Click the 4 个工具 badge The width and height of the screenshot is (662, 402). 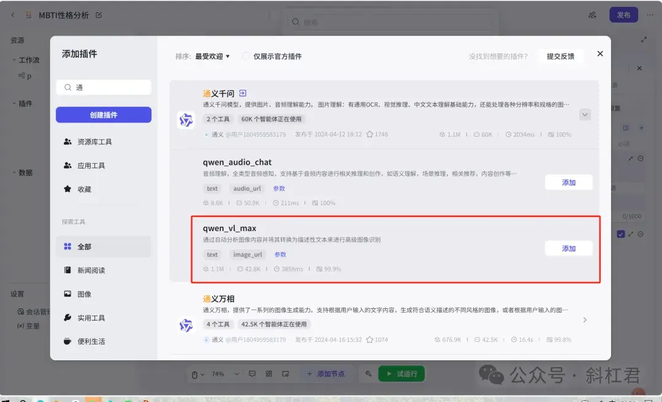coord(218,324)
